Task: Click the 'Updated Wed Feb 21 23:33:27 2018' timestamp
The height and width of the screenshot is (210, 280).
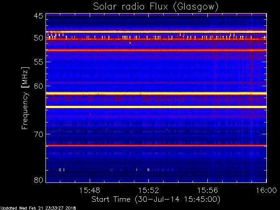Action: click(x=38, y=208)
